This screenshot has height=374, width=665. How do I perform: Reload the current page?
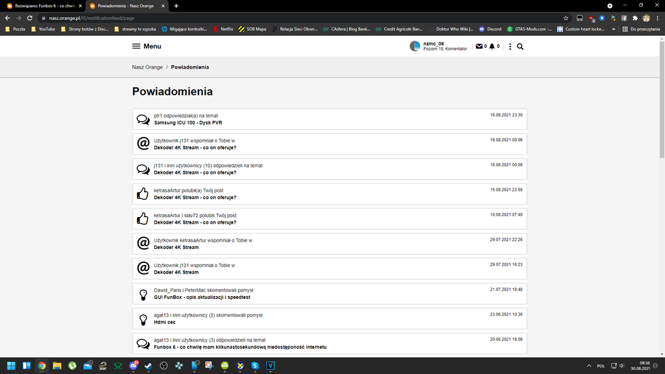[x=30, y=18]
